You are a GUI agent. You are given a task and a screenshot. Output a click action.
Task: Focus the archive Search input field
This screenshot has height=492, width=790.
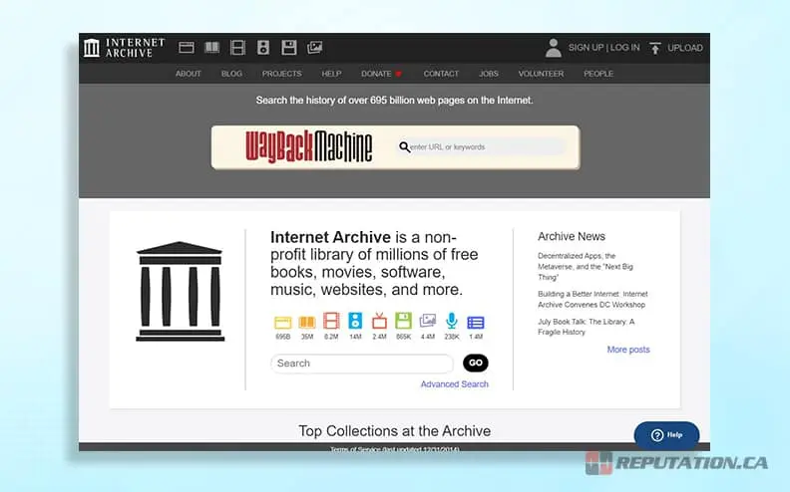tap(362, 364)
